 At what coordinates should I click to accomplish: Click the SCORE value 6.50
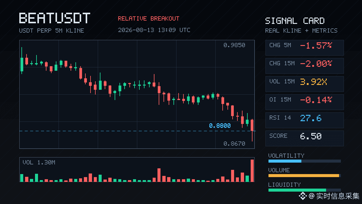(311, 136)
